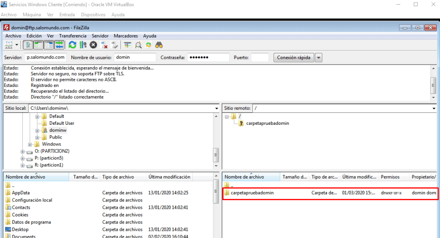Toggle the transfer queue display
This screenshot has height=238, width=440.
[59, 45]
